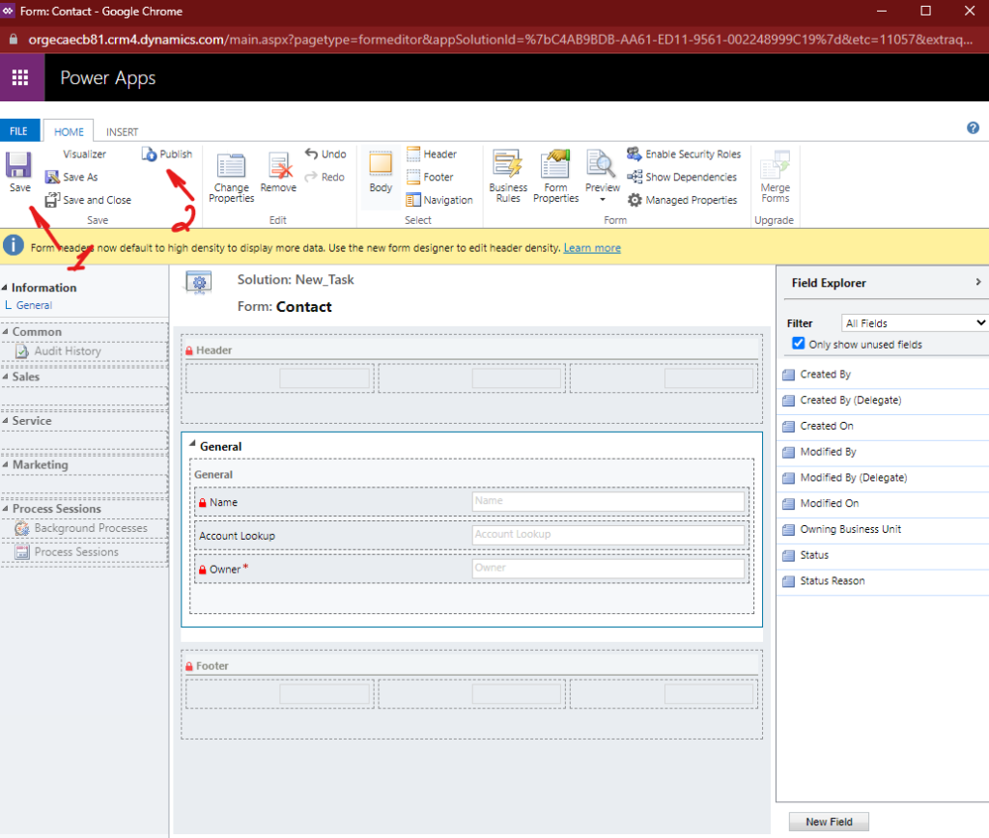Open the FILE menu
Viewport: 989px width, 838px height.
pos(19,130)
